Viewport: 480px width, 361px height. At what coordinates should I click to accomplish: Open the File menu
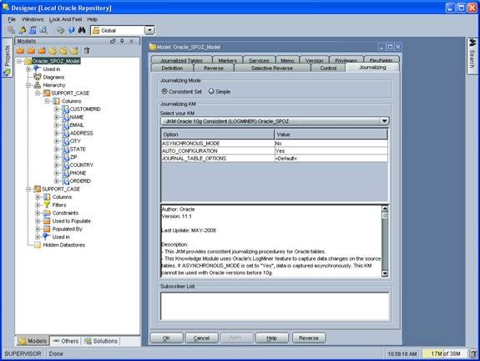pyautogui.click(x=12, y=19)
